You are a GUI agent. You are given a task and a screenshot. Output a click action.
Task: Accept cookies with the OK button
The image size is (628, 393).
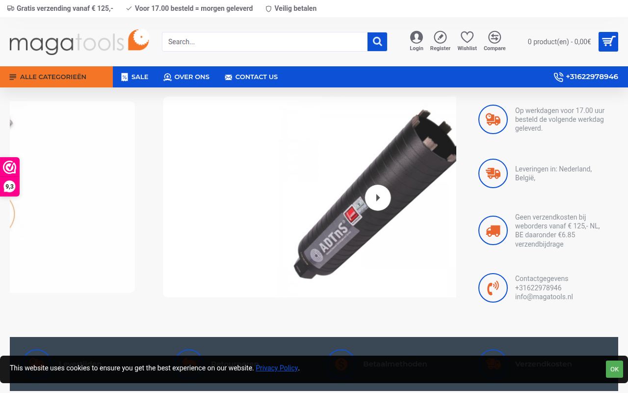pyautogui.click(x=614, y=369)
